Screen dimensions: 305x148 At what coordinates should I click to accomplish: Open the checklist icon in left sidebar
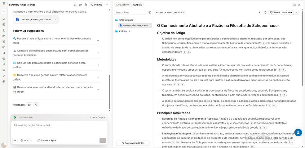pyautogui.click(x=4, y=64)
